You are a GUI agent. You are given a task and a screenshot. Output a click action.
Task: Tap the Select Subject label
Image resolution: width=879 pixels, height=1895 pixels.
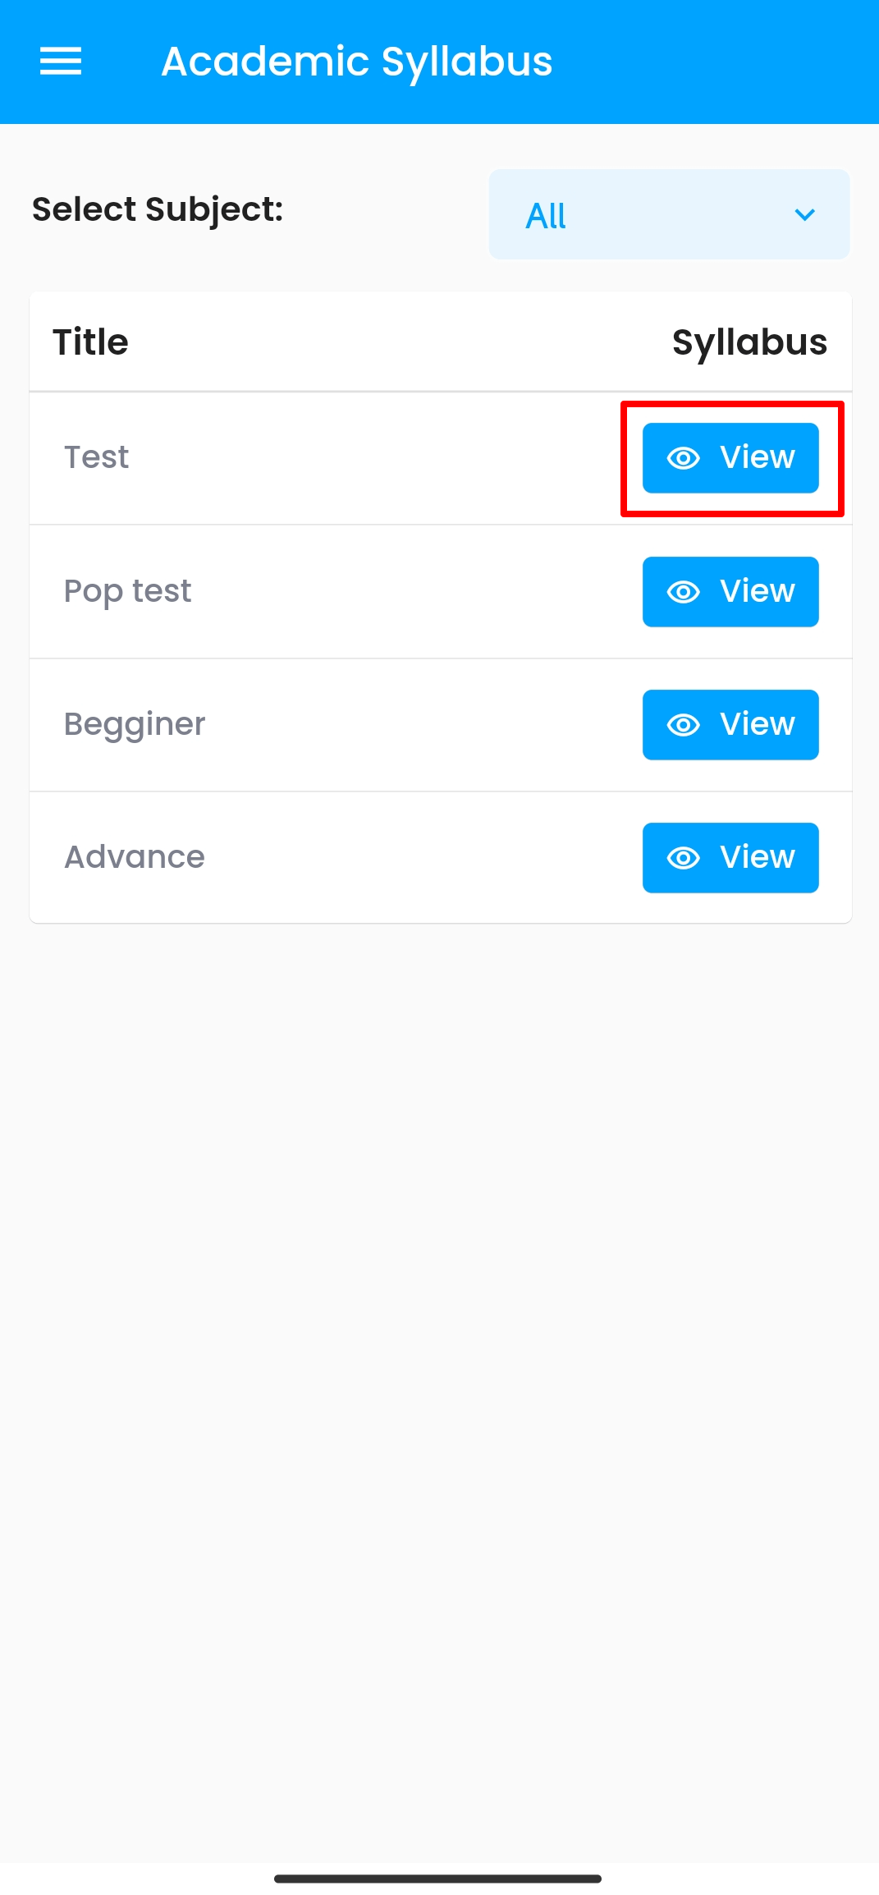click(x=158, y=209)
